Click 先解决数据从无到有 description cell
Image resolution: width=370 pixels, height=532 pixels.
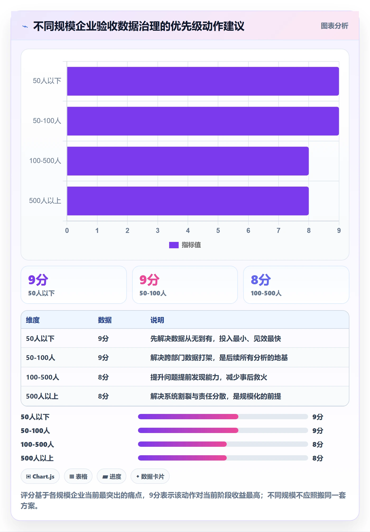click(x=216, y=339)
